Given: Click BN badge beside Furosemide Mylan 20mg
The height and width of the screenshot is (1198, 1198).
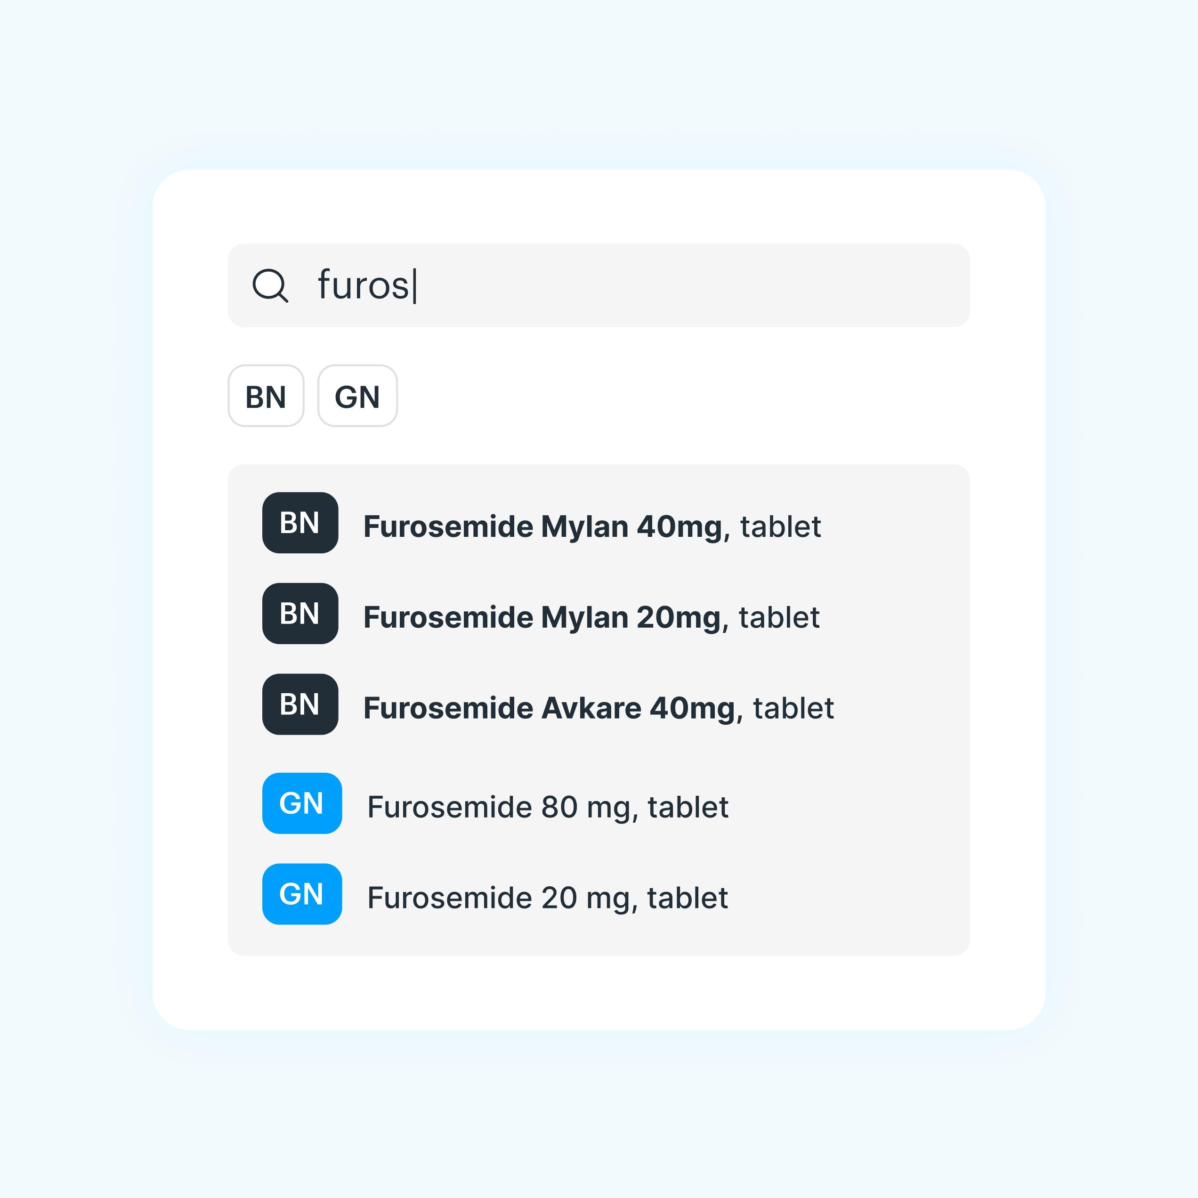Looking at the screenshot, I should (300, 613).
